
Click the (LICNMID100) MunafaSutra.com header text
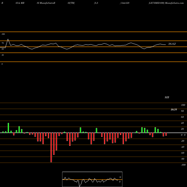(x=166, y=3)
